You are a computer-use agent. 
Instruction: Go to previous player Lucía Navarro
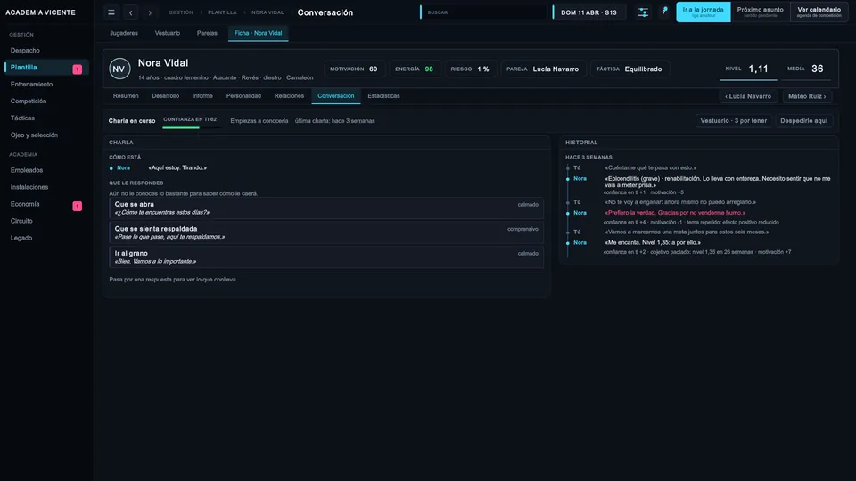(748, 96)
